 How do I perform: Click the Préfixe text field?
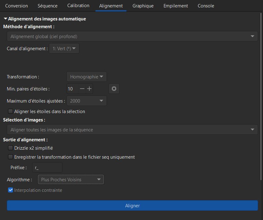tap(47, 167)
